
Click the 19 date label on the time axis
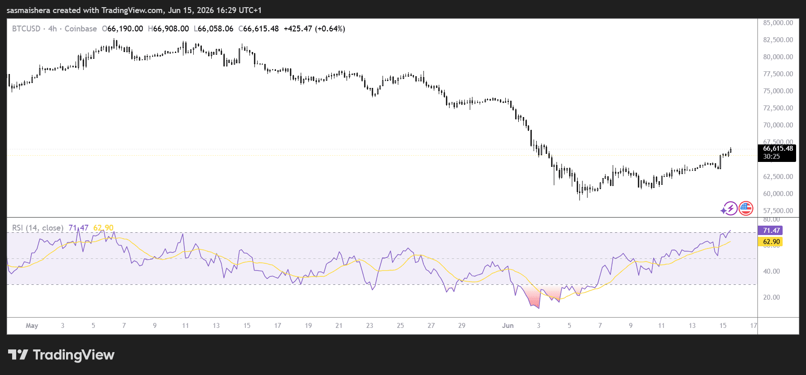coord(308,326)
